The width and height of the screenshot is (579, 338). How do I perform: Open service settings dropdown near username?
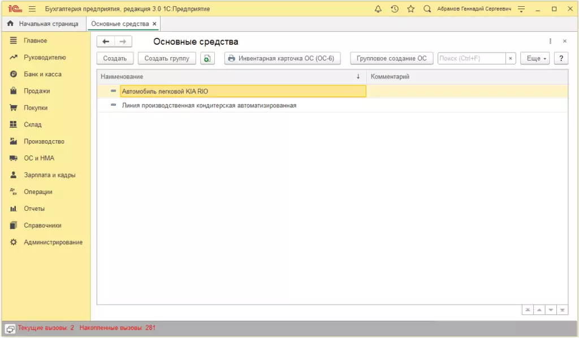(x=521, y=9)
